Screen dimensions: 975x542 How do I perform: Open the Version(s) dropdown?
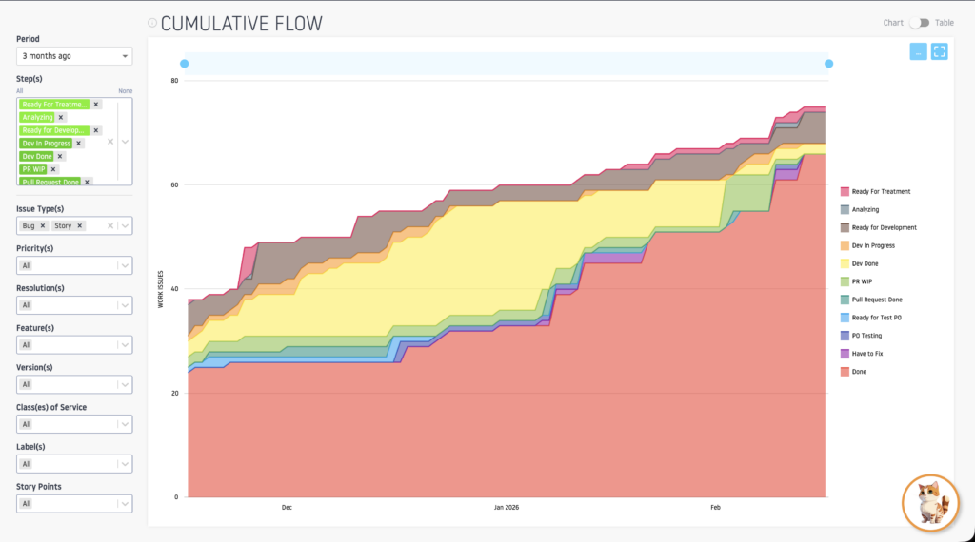(74, 384)
